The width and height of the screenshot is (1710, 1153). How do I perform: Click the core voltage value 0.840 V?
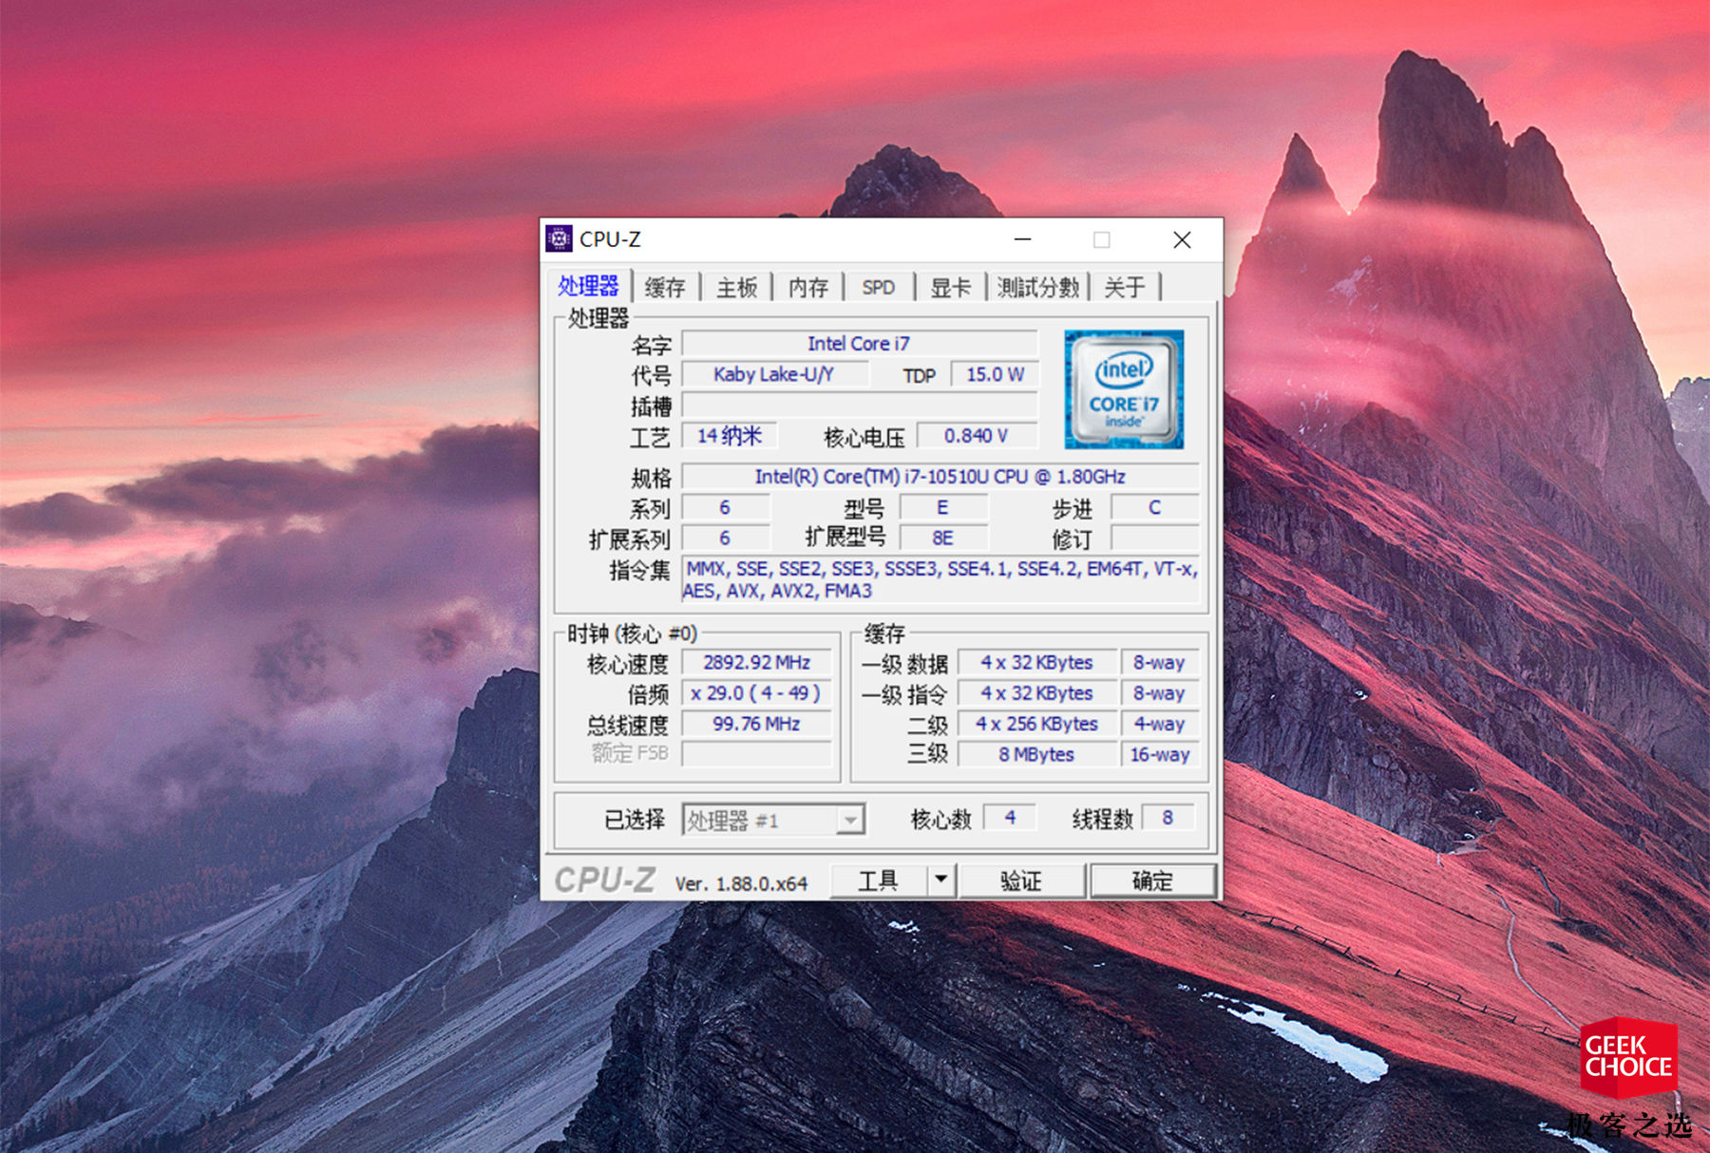pyautogui.click(x=977, y=436)
